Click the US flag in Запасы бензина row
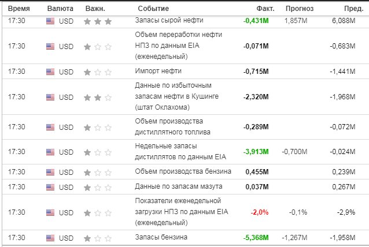Viewport: 369px width, 247px height. click(x=50, y=238)
